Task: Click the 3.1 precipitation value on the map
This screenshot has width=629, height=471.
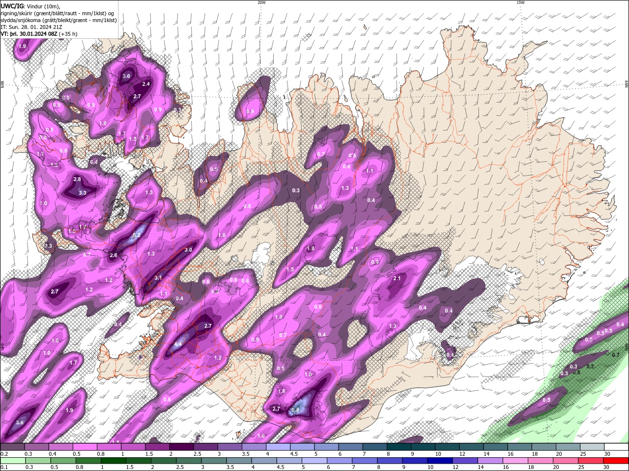Action: (x=158, y=278)
